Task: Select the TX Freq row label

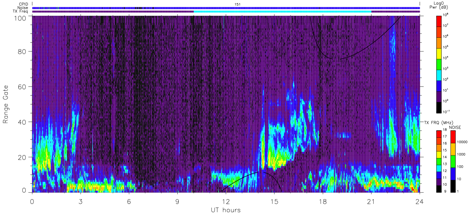Action: point(21,12)
